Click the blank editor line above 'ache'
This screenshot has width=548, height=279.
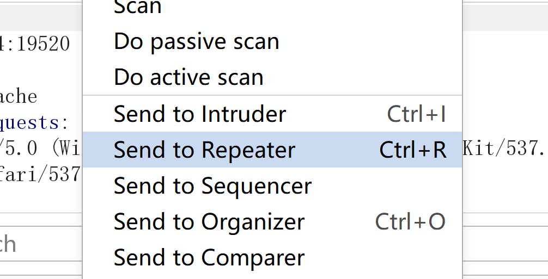[x=41, y=71]
